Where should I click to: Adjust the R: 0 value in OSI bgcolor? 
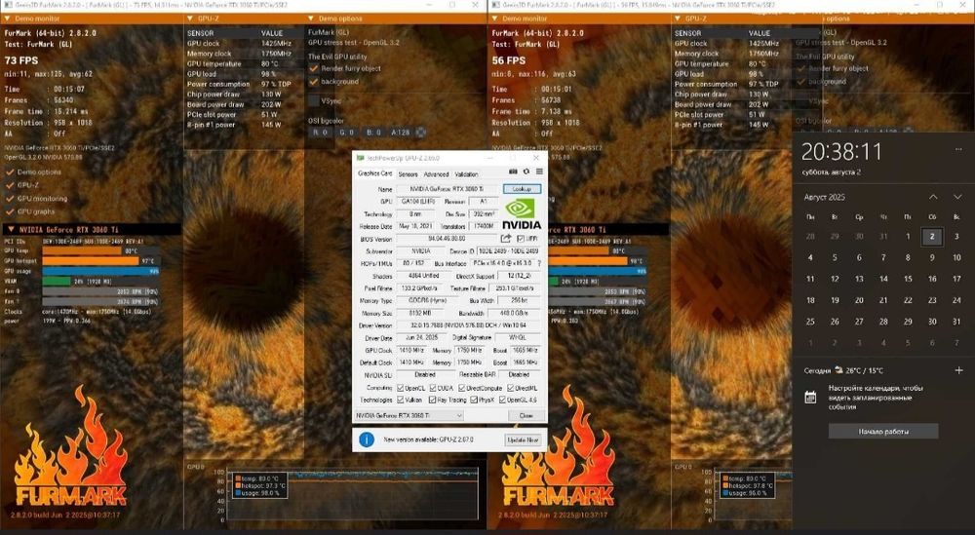[x=319, y=133]
